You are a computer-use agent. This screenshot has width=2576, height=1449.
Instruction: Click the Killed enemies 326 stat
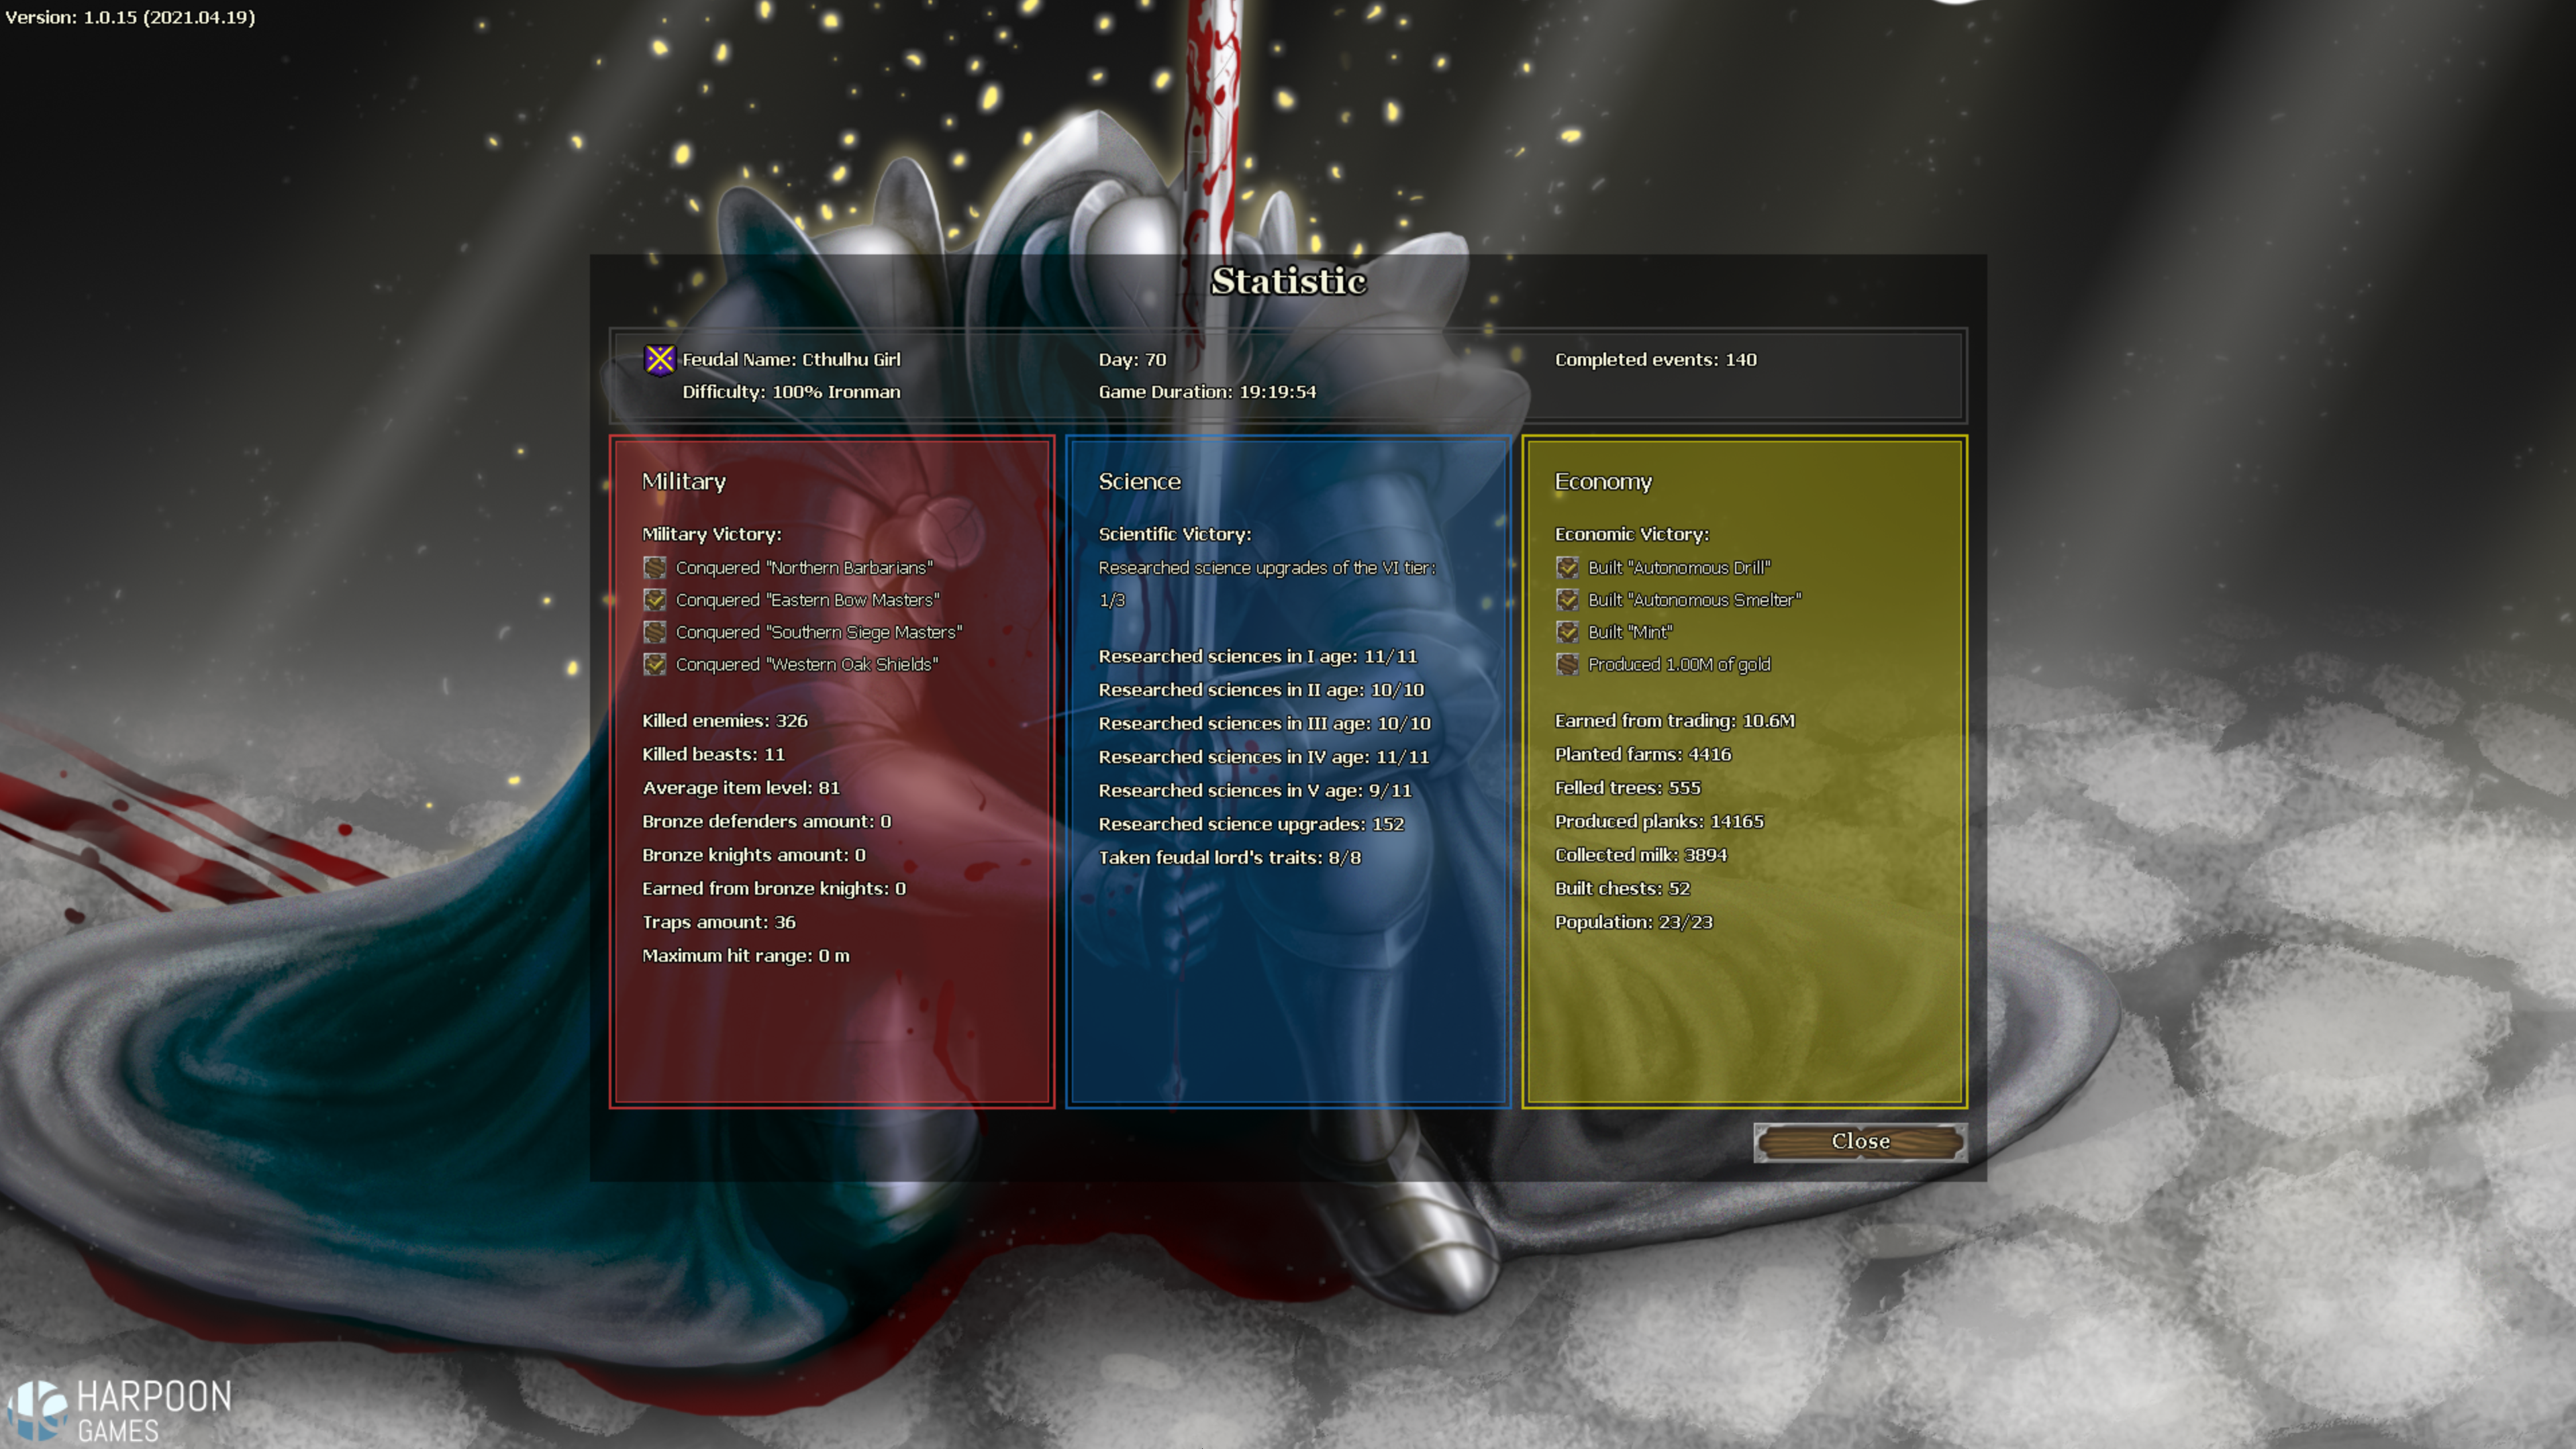point(724,720)
